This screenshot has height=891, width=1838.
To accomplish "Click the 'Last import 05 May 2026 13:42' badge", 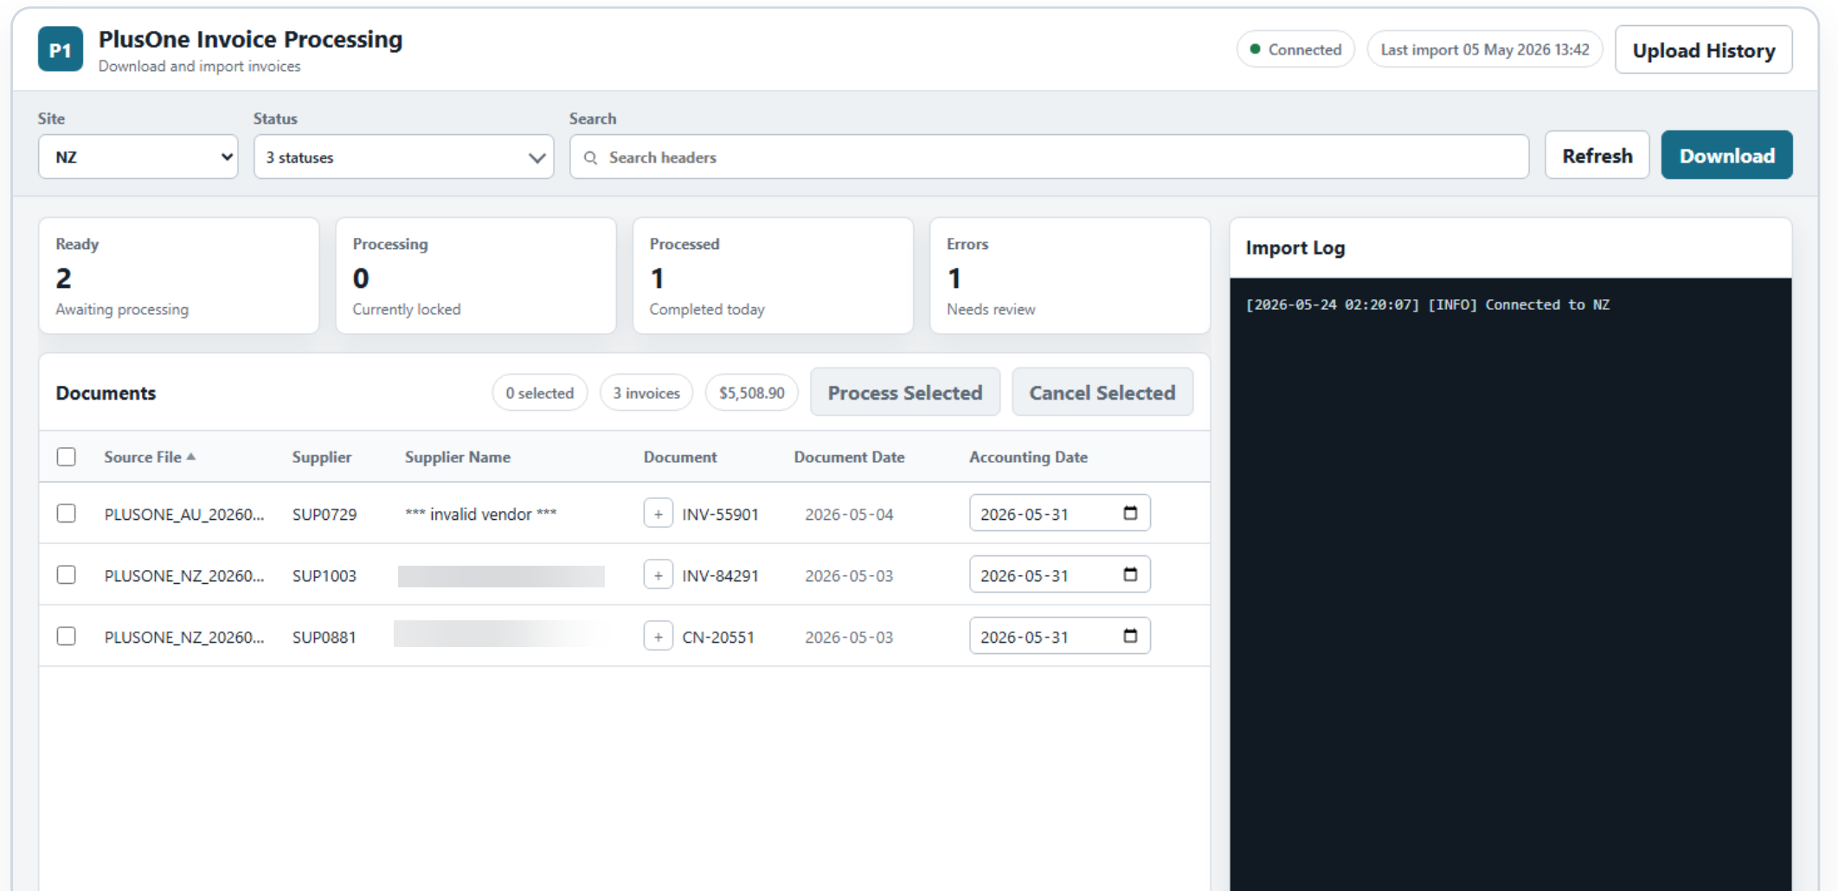I will (x=1485, y=49).
